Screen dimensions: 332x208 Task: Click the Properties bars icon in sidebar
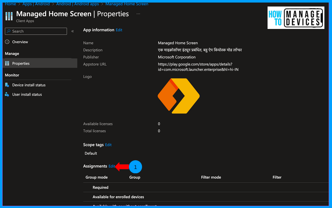pyautogui.click(x=7, y=63)
